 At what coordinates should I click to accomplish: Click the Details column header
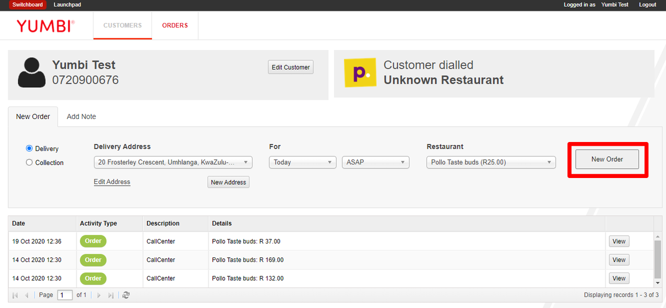407,223
